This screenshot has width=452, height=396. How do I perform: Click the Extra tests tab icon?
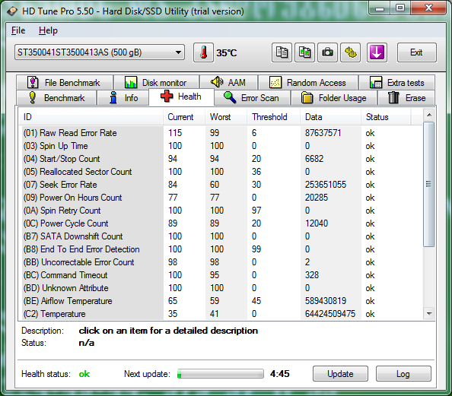point(376,82)
